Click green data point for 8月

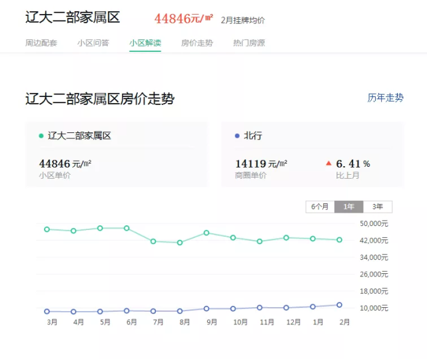point(180,243)
